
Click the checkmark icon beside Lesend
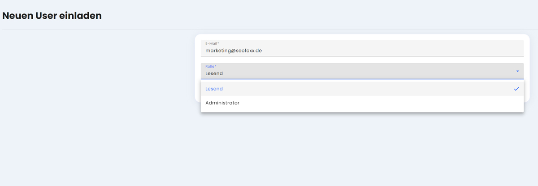click(516, 89)
